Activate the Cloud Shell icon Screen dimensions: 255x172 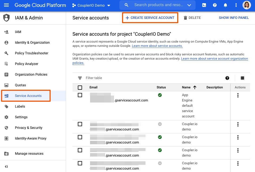click(x=204, y=5)
